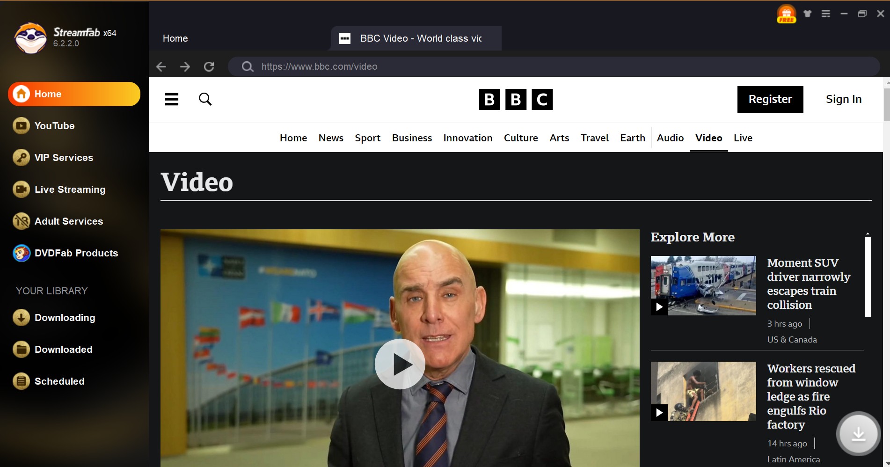Play the Rio factory fire clip

pos(659,413)
